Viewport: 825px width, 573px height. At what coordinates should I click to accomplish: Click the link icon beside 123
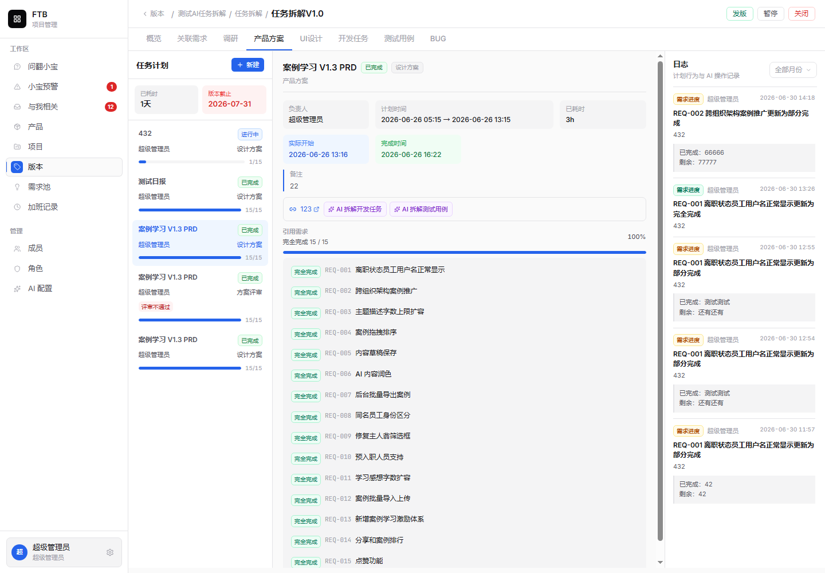[293, 210]
